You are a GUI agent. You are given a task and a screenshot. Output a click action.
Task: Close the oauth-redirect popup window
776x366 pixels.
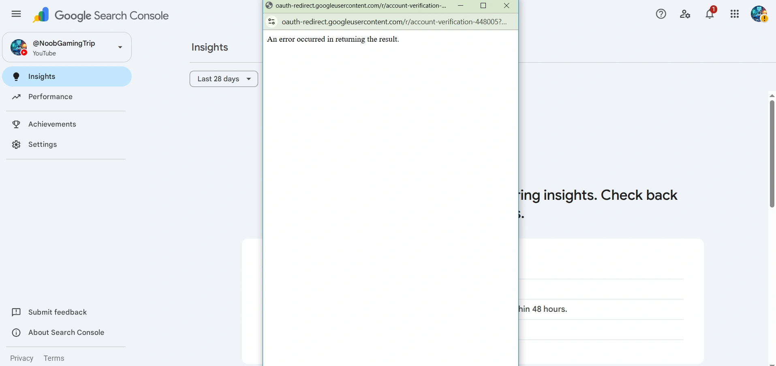point(507,5)
